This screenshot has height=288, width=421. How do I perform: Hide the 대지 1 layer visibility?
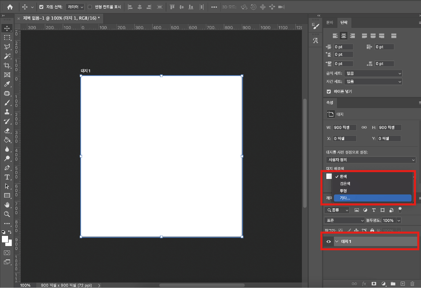point(328,242)
